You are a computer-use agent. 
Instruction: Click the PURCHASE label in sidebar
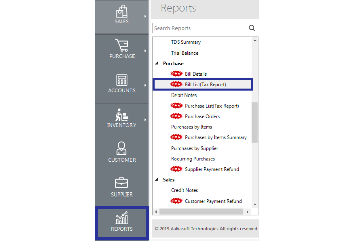click(x=122, y=56)
